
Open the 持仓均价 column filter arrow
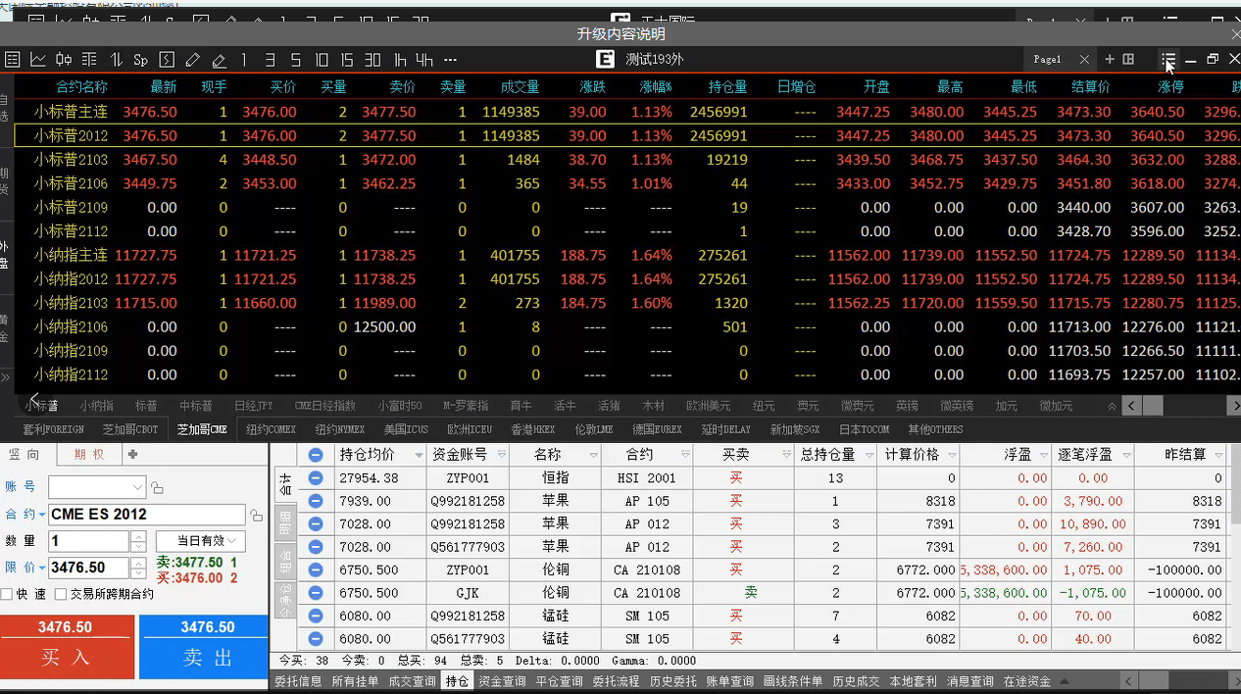tap(419, 455)
